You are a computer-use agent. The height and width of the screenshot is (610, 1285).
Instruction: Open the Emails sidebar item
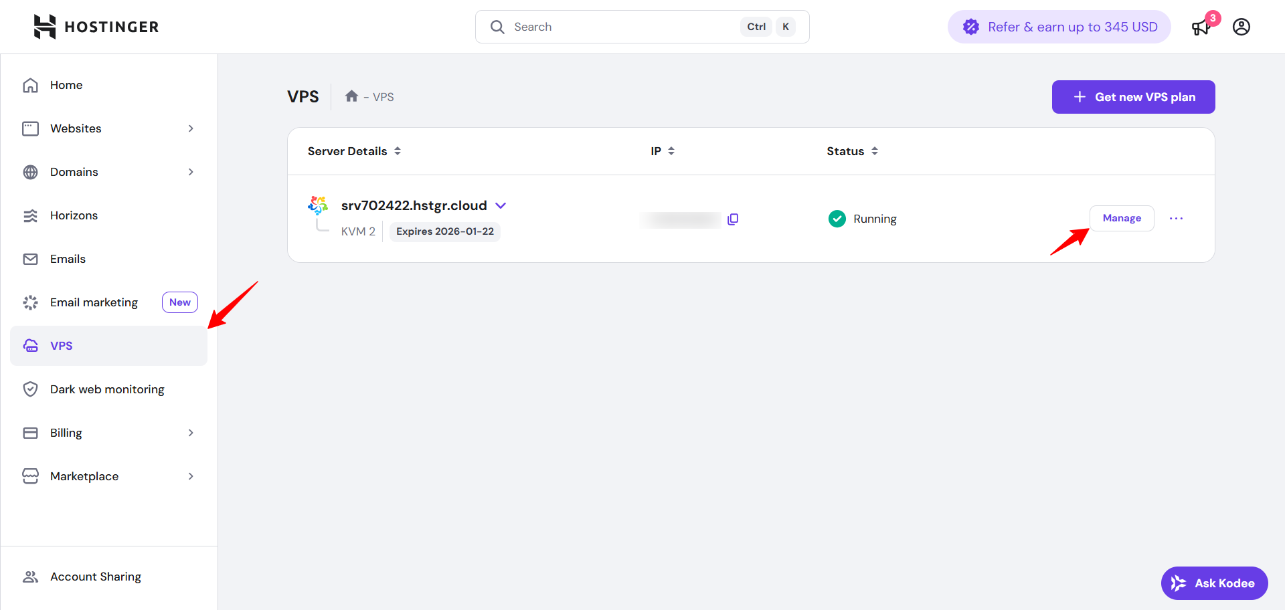108,259
